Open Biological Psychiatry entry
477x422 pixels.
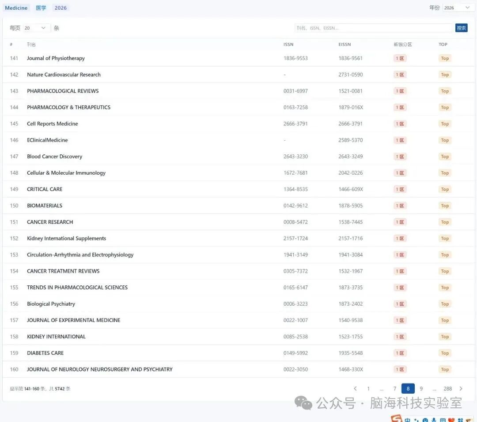pos(51,304)
